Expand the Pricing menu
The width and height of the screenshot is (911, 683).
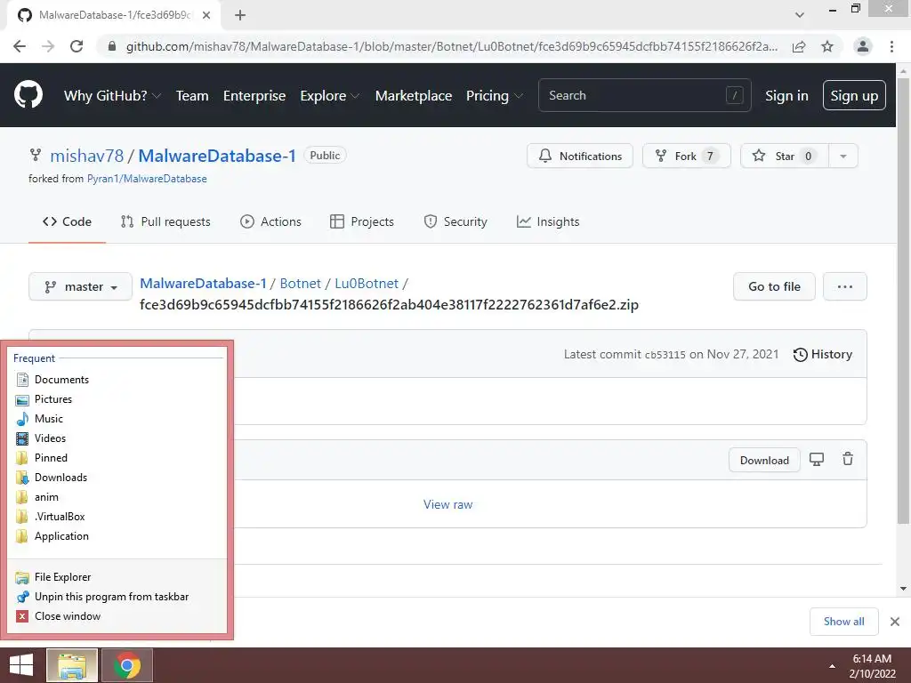pos(495,96)
